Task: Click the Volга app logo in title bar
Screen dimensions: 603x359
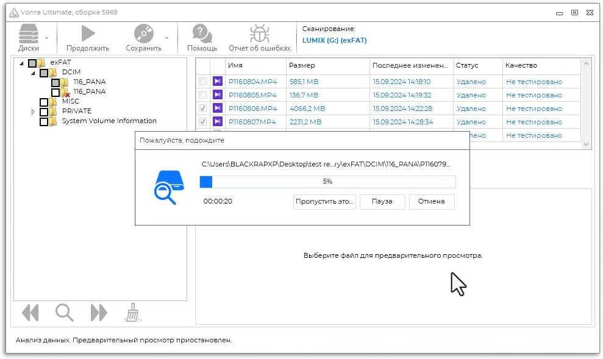Action: [x=14, y=13]
